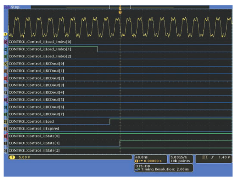Viewport: 236px width, 179px height.
Task: Click the Load_Index[2] signal label
Action: pyautogui.click(x=40, y=57)
